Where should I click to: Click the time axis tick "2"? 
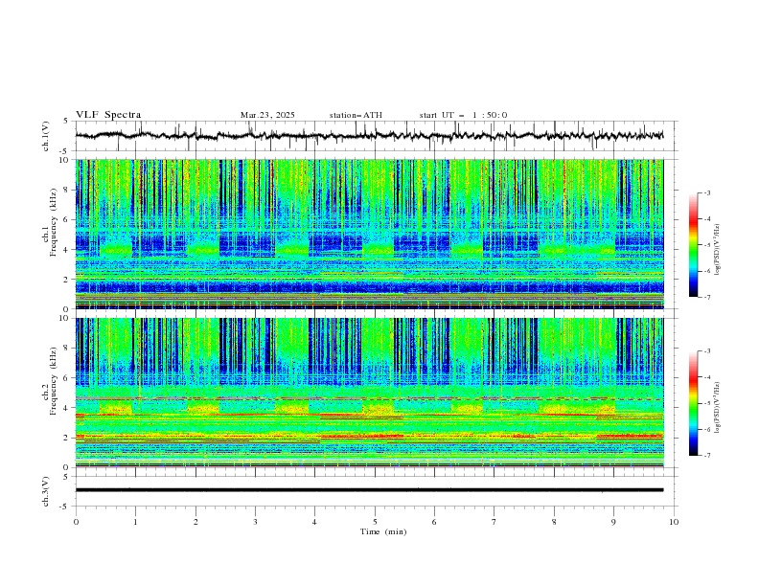pyautogui.click(x=195, y=522)
